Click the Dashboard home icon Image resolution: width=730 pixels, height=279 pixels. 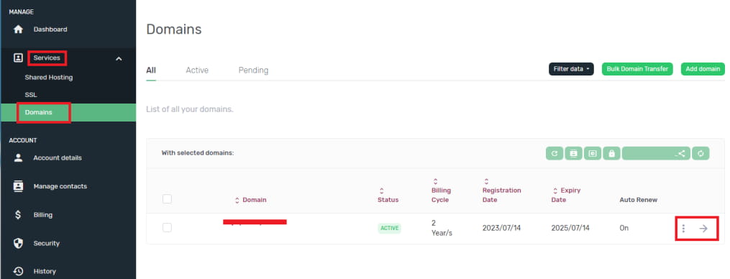click(18, 29)
